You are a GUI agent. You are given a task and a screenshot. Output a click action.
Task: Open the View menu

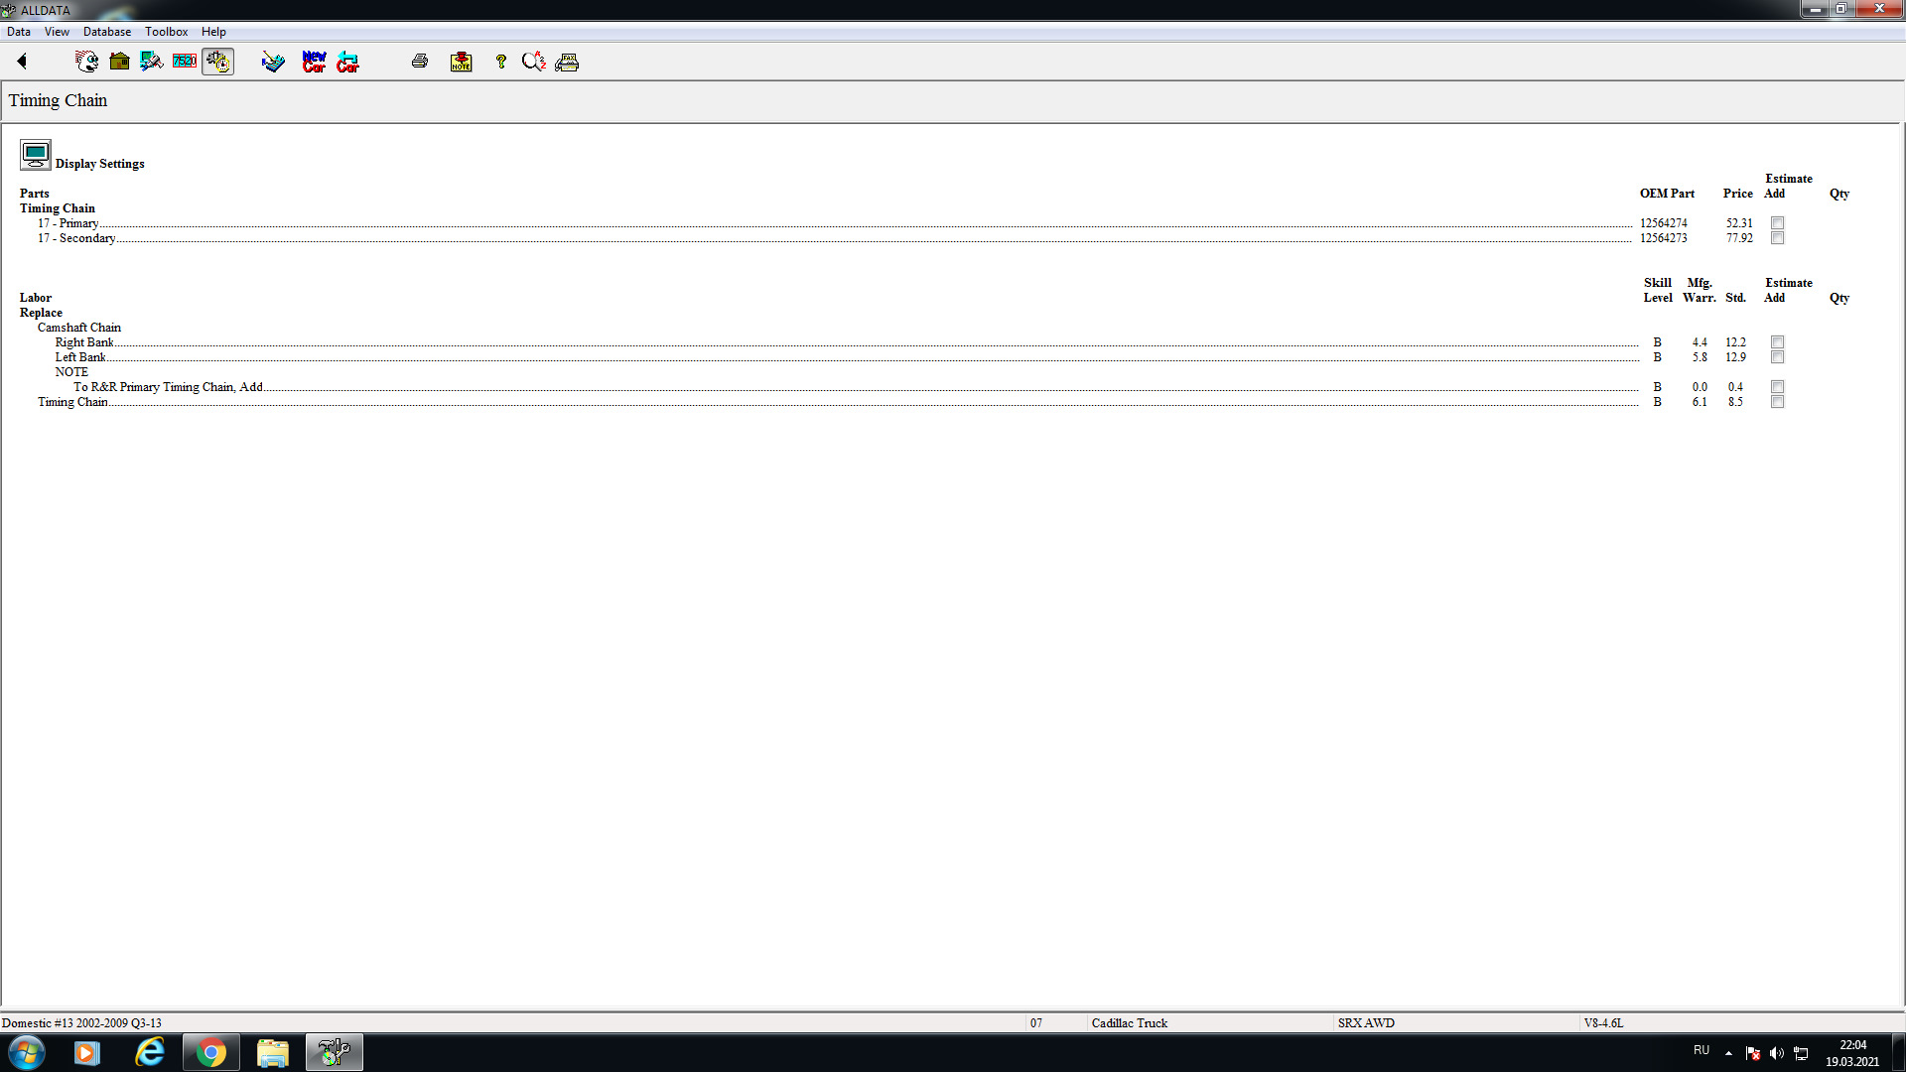pyautogui.click(x=57, y=32)
